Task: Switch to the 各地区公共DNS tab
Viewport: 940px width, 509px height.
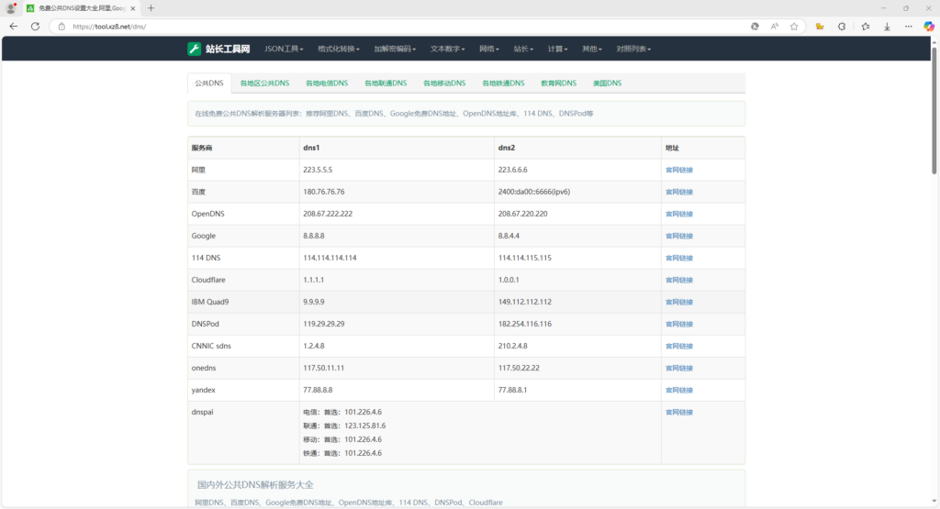Action: tap(264, 83)
